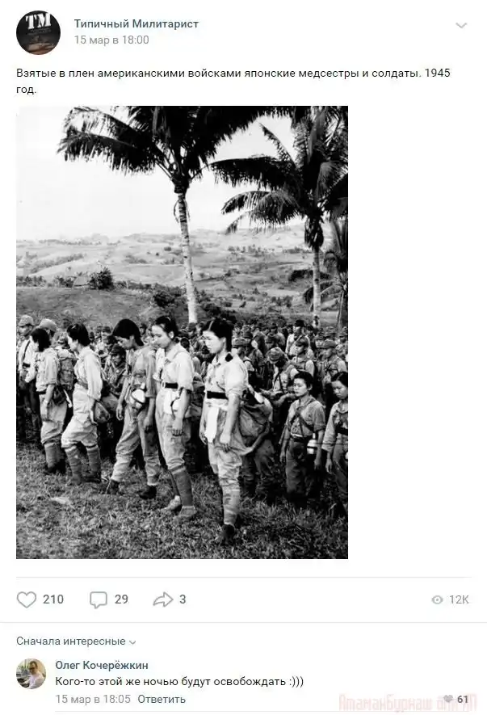The width and height of the screenshot is (487, 715).
Task: Click the 210 likes counter
Action: (53, 599)
